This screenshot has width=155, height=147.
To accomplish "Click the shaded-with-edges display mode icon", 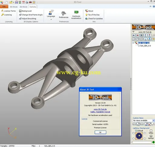I will tap(138, 39).
